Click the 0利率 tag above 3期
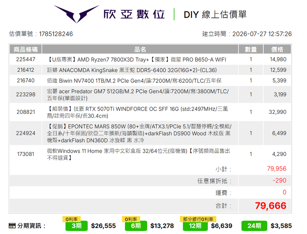Viewport: 307px width, 234px height. 72,219
